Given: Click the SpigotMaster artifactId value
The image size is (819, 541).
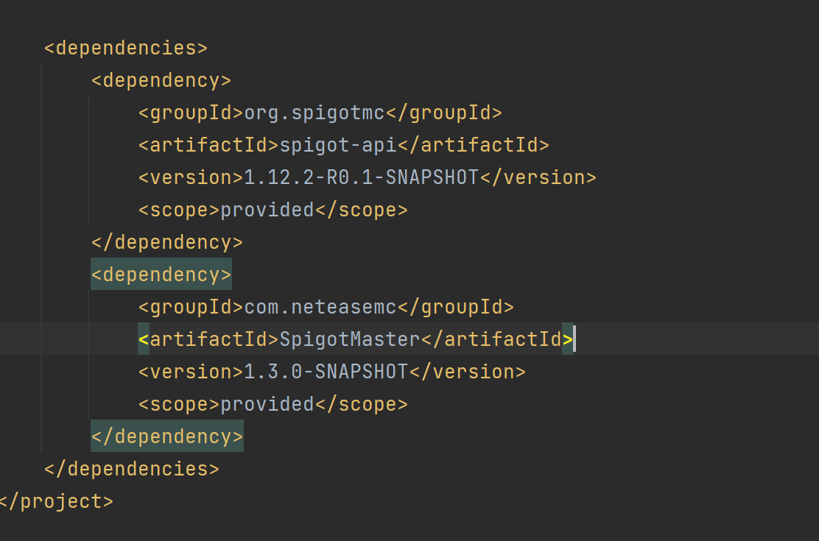Looking at the screenshot, I should 350,339.
